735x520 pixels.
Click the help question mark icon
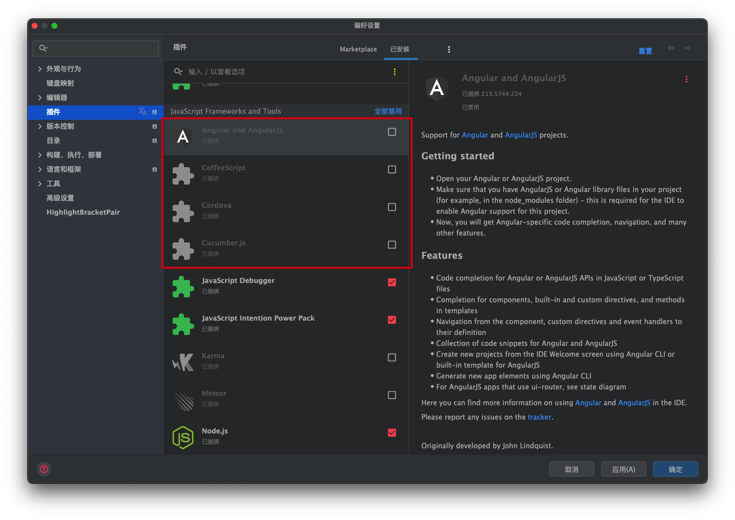[x=44, y=469]
